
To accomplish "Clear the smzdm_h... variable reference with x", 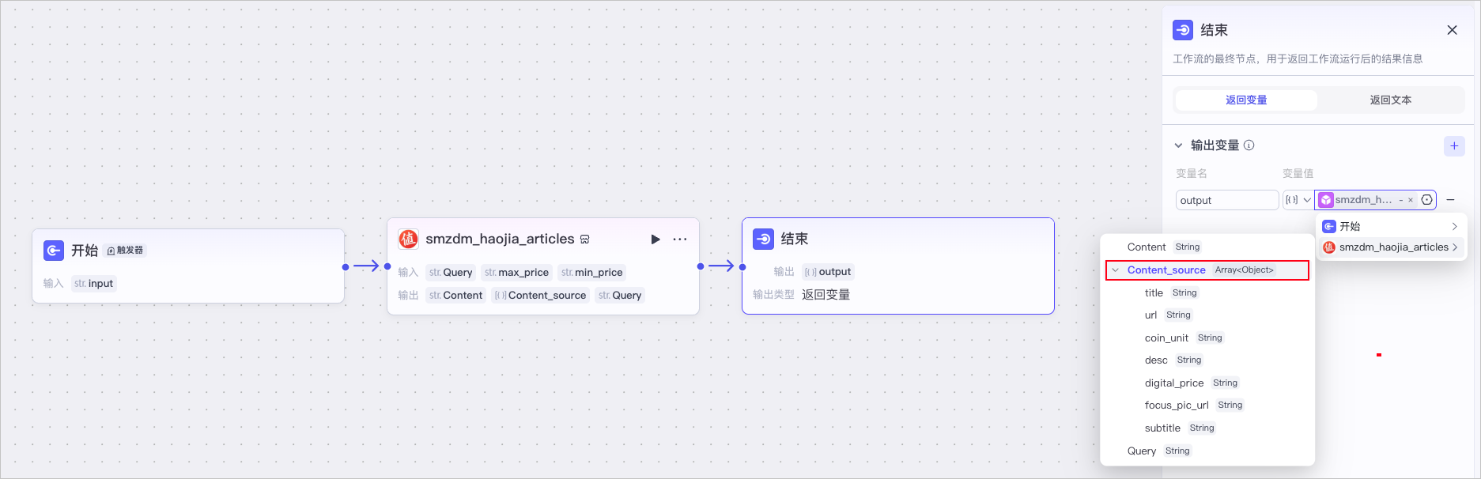I will [x=1411, y=200].
